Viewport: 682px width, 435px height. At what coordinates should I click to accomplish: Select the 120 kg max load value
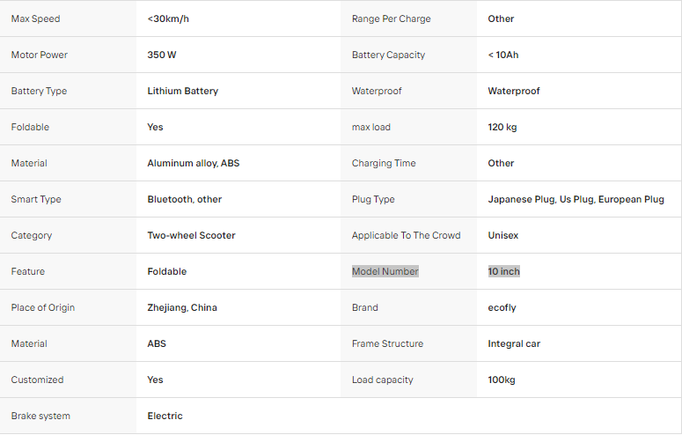coord(502,127)
